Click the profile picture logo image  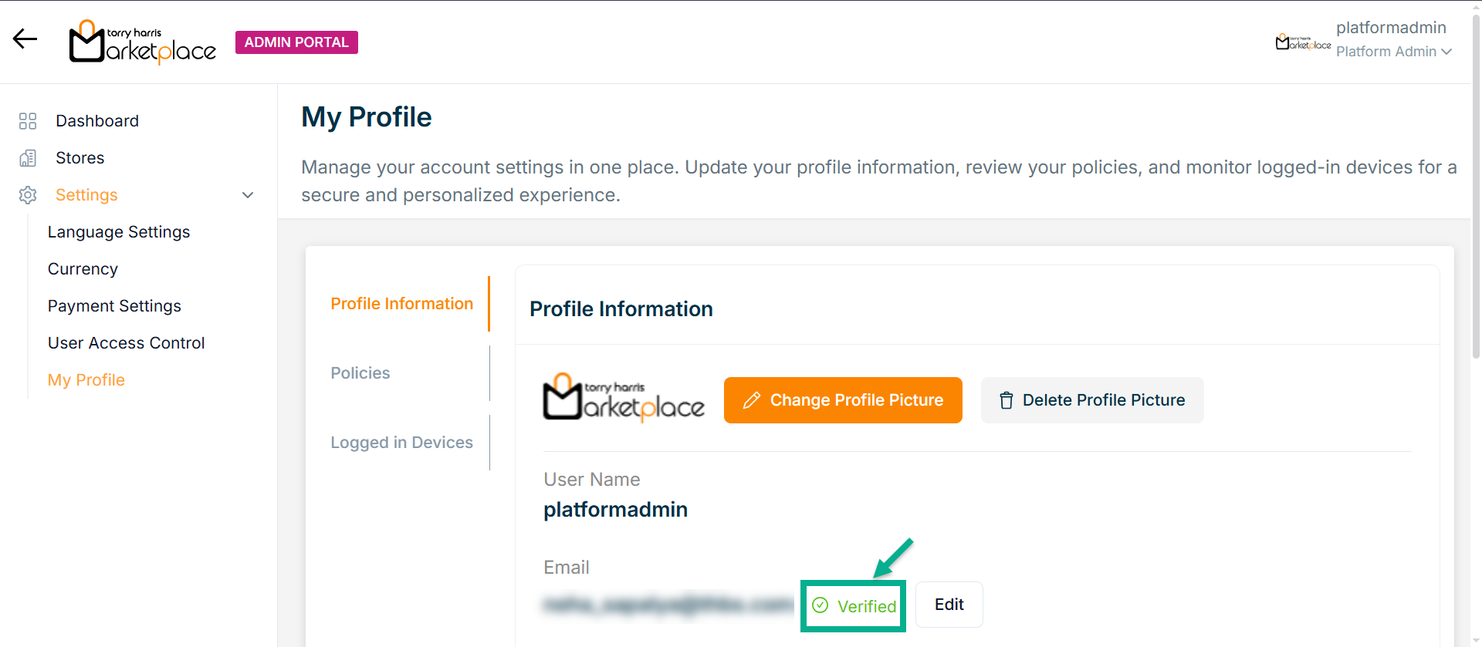[624, 399]
